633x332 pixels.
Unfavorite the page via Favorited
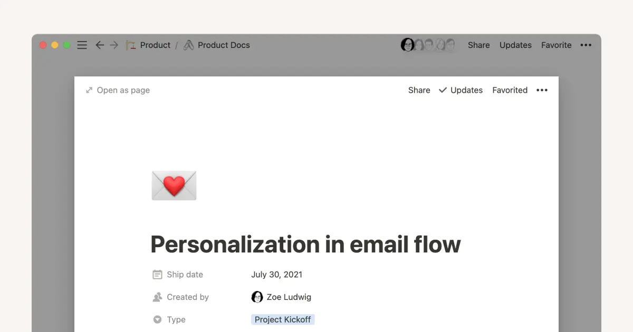(510, 90)
